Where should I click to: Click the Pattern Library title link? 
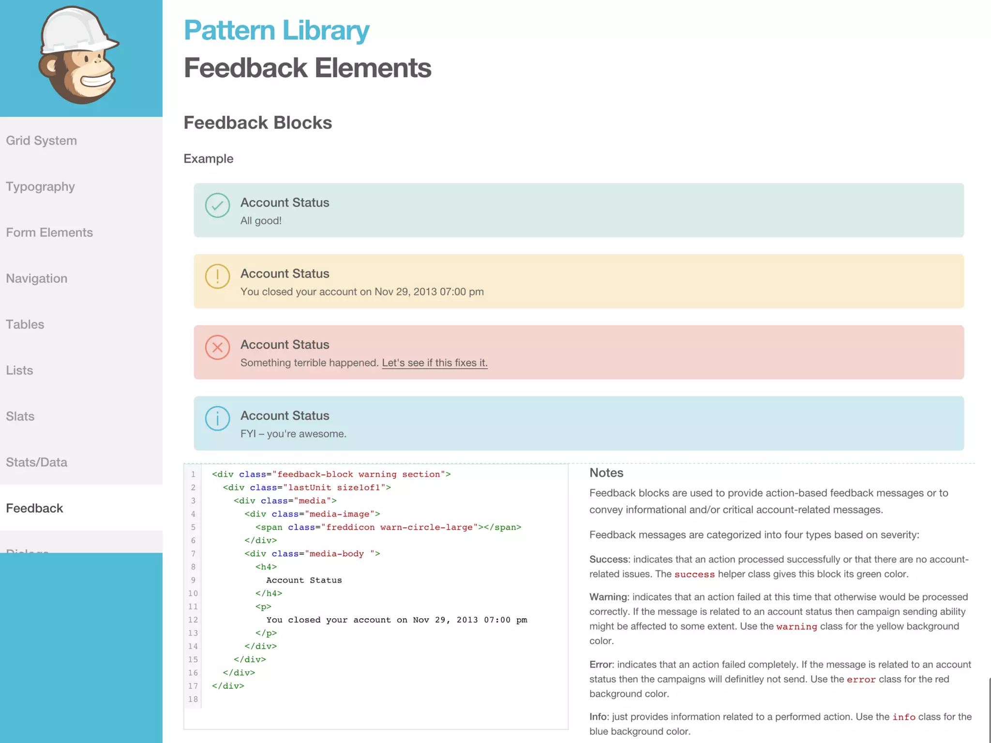[276, 30]
